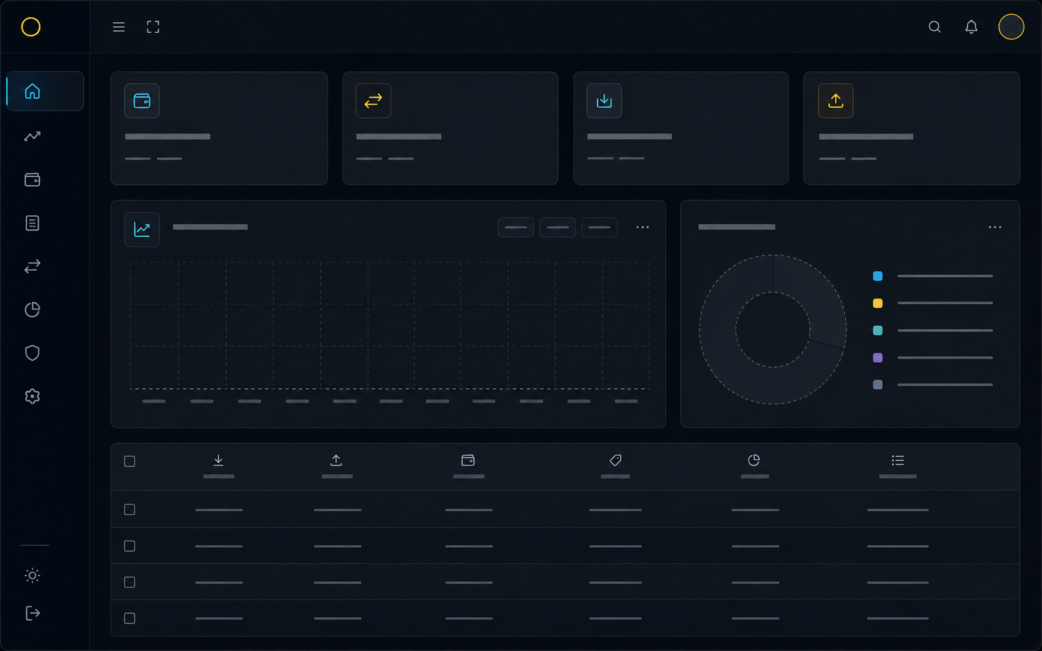1042x651 pixels.
Task: Check the second table row checkbox
Action: 129,546
